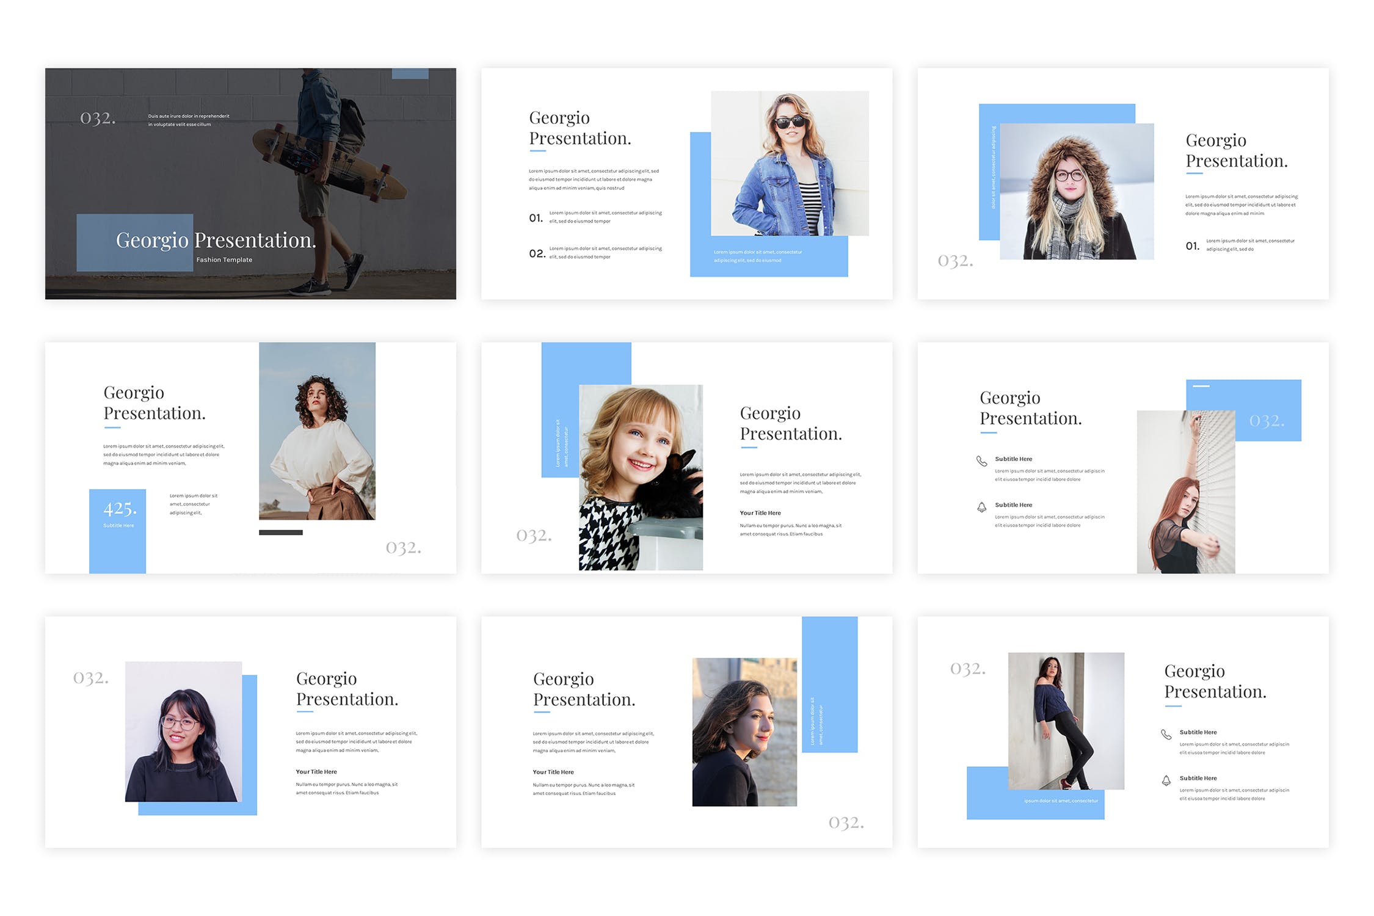Click the bell icon in blinds-photo slide
Screen dimensions: 1374x916
tap(981, 507)
